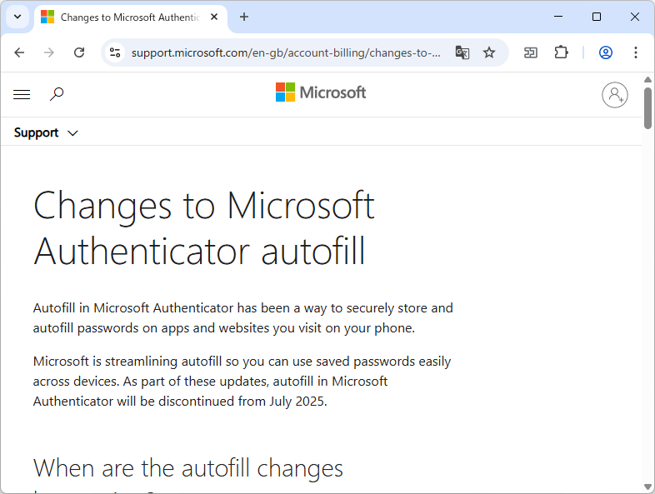Click the scrollbar down arrow
This screenshot has height=494, width=655.
coord(647,487)
